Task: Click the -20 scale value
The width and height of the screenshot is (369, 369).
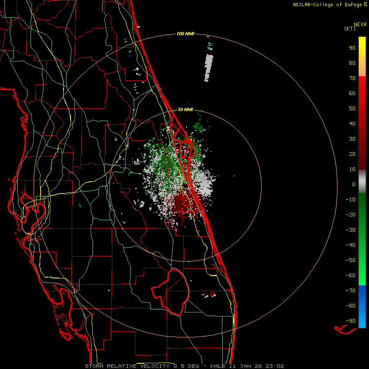Action: (351, 214)
